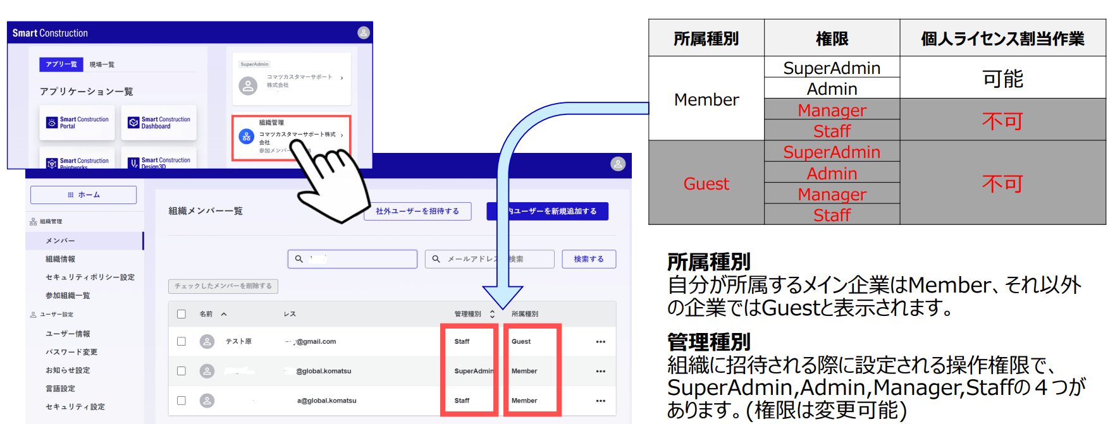The height and width of the screenshot is (424, 1115).
Task: Click the SuperAdmin badge on the profile card
Action: click(255, 64)
